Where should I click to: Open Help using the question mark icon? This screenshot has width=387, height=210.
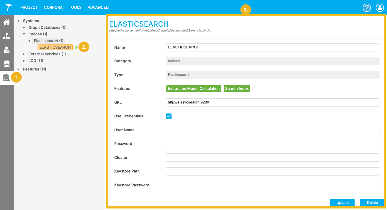coord(367,8)
